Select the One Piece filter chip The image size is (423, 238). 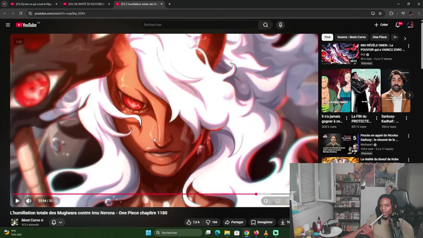[379, 37]
